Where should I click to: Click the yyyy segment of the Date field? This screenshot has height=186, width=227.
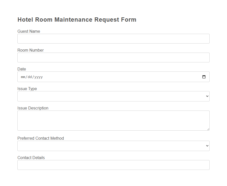pyautogui.click(x=38, y=77)
